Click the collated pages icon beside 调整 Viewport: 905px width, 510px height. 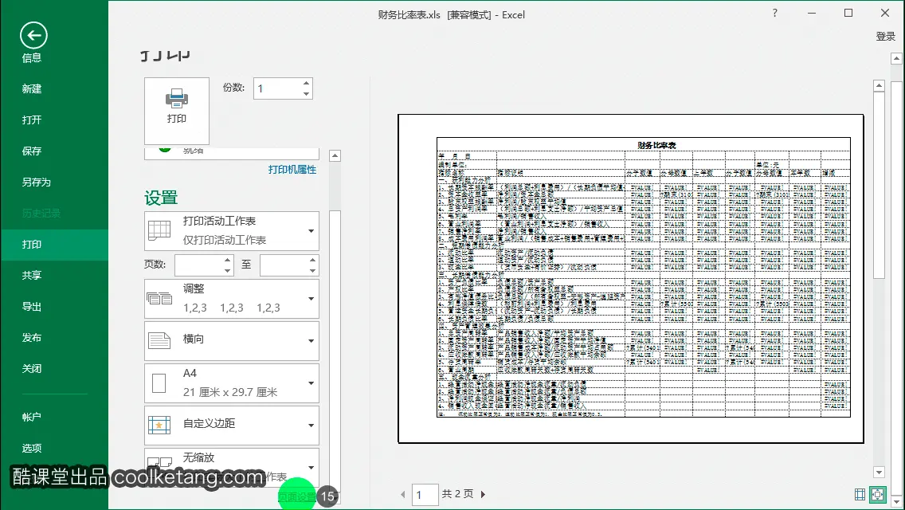(x=159, y=299)
